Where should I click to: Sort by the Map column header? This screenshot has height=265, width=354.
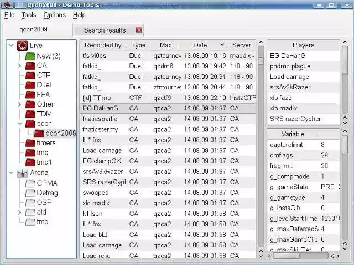(166, 45)
